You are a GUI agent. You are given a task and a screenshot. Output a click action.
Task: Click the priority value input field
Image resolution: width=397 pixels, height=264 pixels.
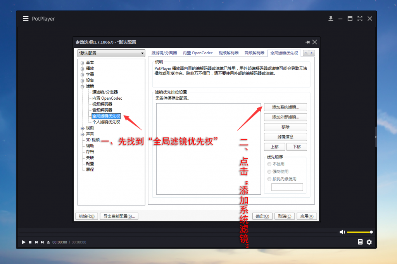287,187
